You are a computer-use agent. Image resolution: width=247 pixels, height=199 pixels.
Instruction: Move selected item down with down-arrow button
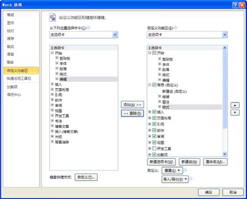235,113
